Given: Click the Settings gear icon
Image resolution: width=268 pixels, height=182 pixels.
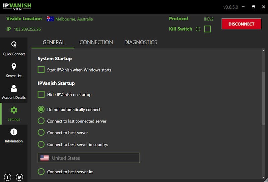Looking at the screenshot, I should [x=14, y=110].
